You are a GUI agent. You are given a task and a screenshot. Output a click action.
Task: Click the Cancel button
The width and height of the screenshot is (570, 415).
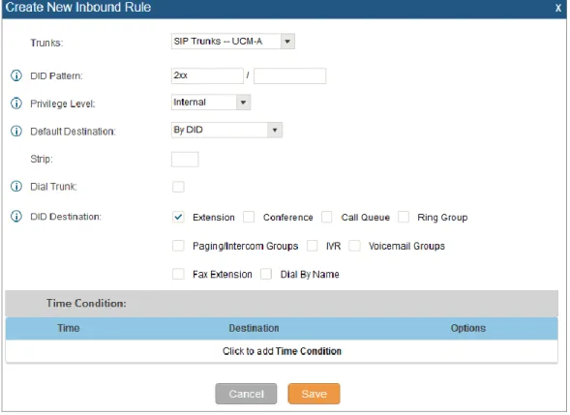246,394
